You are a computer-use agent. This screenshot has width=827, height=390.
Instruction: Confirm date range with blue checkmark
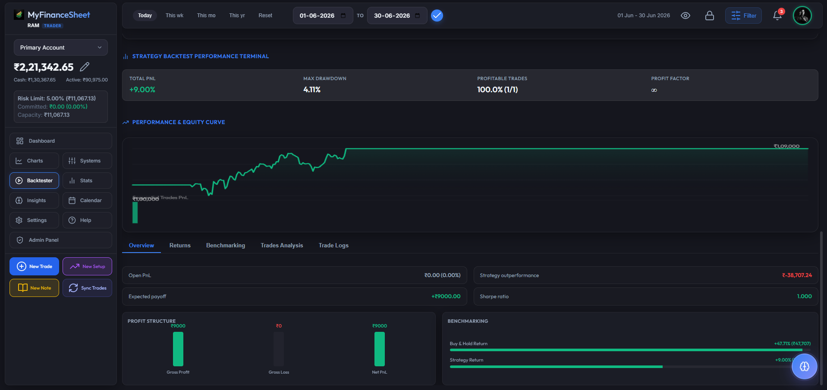437,16
